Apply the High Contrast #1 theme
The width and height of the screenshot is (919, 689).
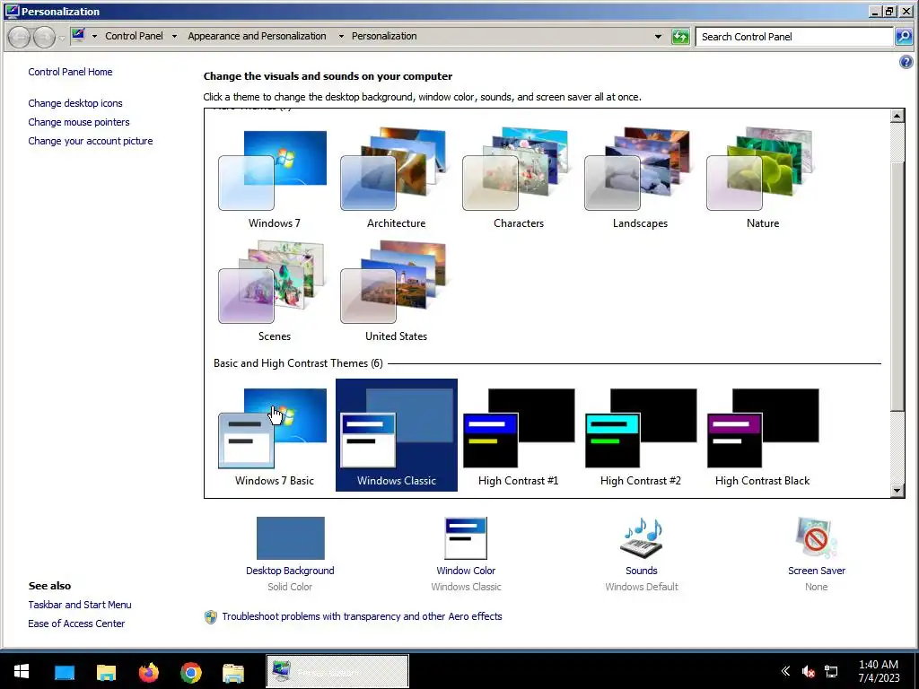(x=518, y=435)
